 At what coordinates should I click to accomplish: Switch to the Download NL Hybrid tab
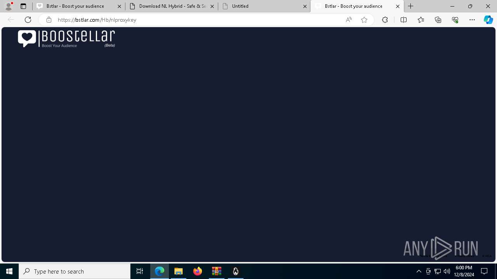[172, 6]
